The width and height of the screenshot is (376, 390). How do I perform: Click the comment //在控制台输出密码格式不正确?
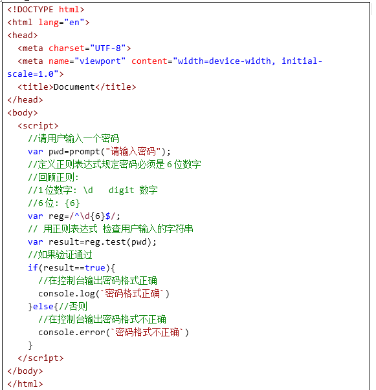pyautogui.click(x=102, y=320)
